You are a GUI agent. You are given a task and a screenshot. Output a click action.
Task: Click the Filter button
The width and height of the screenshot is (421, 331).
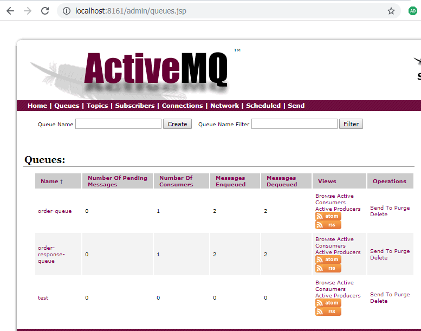click(351, 124)
